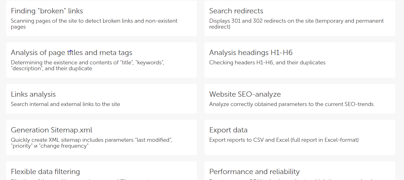Select the Search redirects card title
The image size is (404, 180).
point(236,11)
